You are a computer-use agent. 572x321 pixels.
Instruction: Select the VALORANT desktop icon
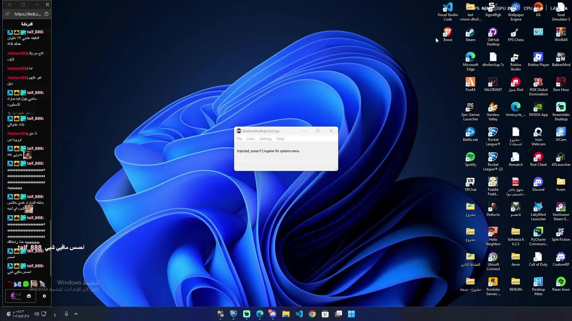click(493, 84)
